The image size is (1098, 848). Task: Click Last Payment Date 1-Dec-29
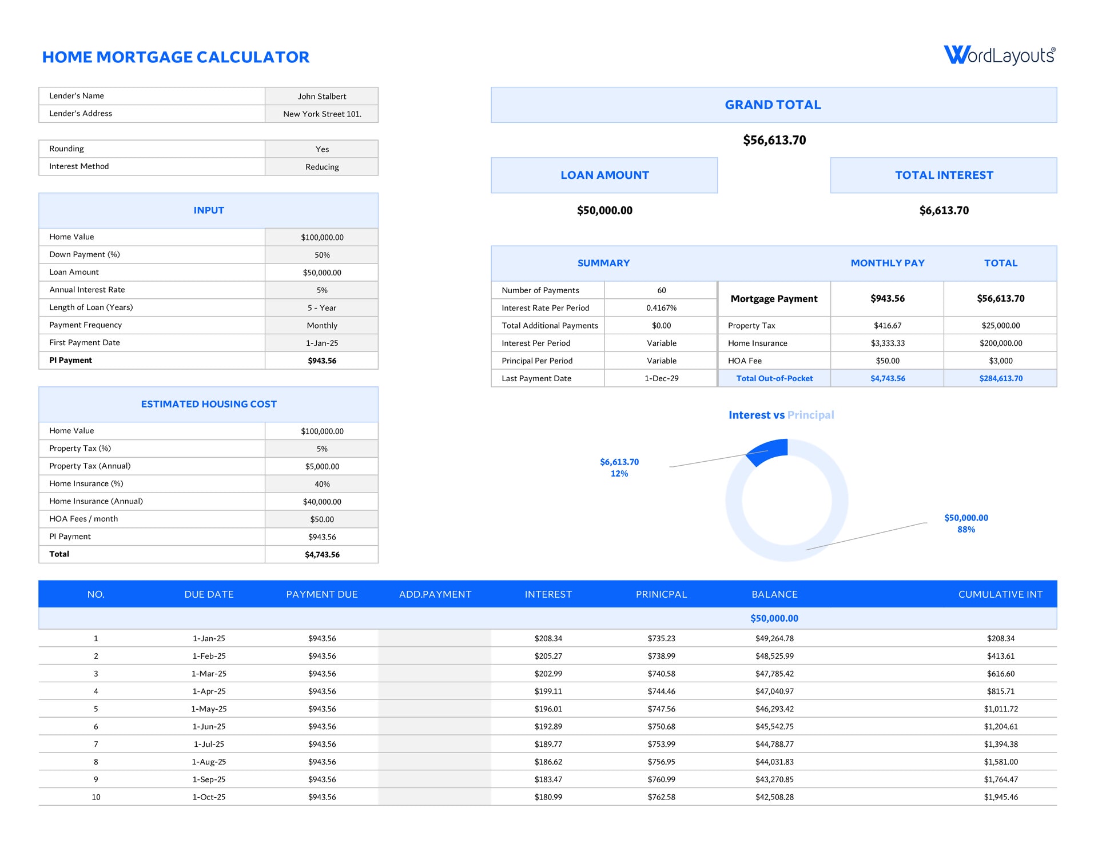[x=661, y=378]
